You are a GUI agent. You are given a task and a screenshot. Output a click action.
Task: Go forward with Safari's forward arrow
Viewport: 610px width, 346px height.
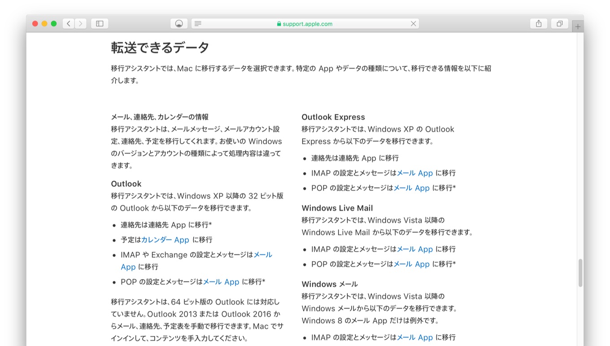81,24
